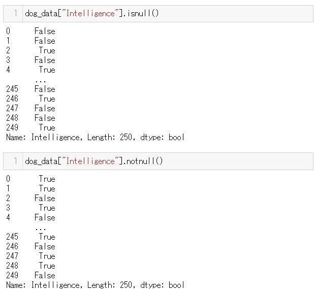Select row 247 True in notnull output
This screenshot has width=315, height=293.
coord(30,256)
